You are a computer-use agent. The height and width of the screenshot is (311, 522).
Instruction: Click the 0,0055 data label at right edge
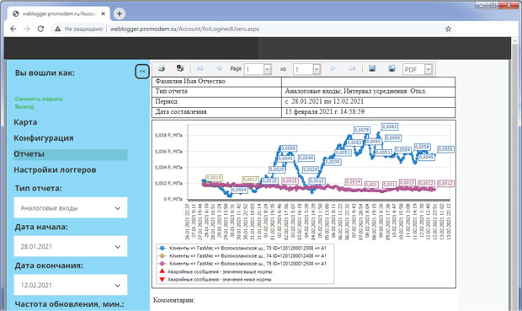pos(445,149)
